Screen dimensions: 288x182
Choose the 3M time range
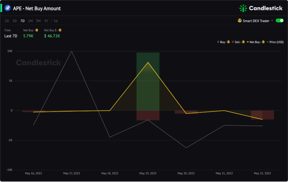coord(38,21)
